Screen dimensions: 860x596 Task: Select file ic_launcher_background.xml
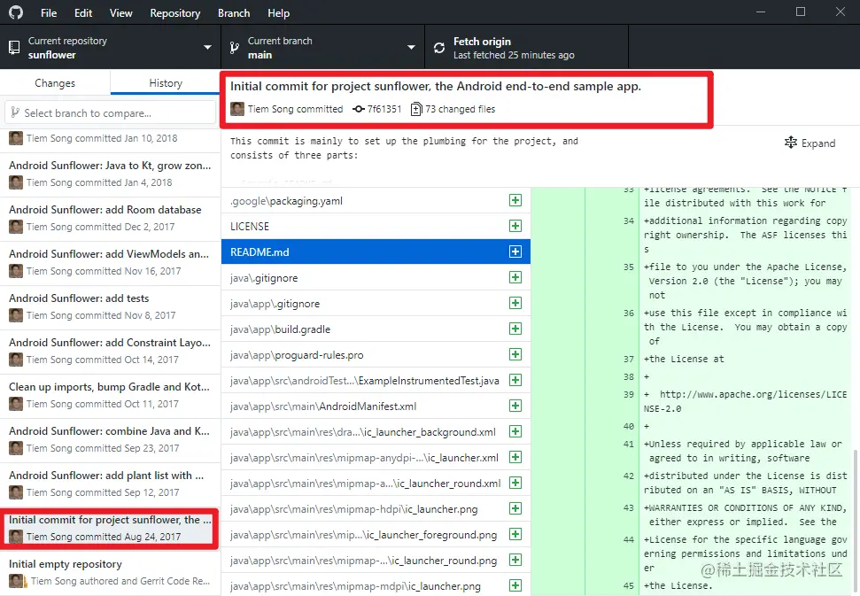coord(376,432)
